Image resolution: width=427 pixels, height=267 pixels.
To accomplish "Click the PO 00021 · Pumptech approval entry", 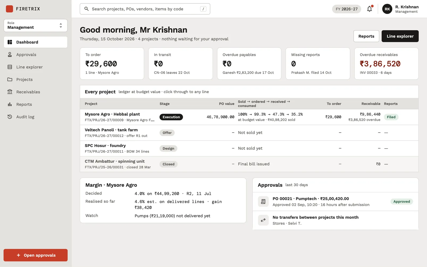I will tap(335, 202).
